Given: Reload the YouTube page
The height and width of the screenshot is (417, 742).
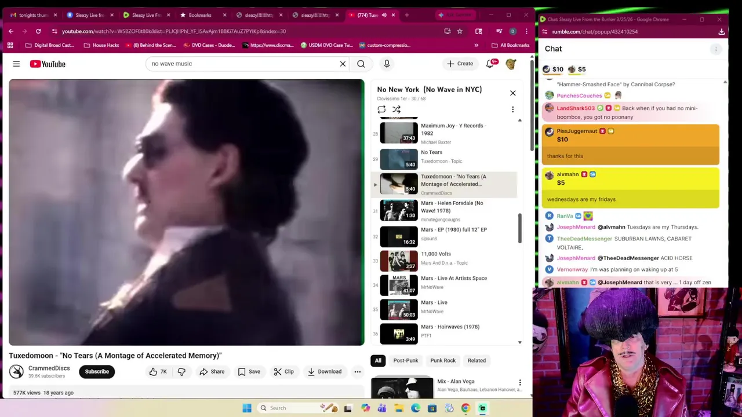Looking at the screenshot, I should [x=38, y=31].
